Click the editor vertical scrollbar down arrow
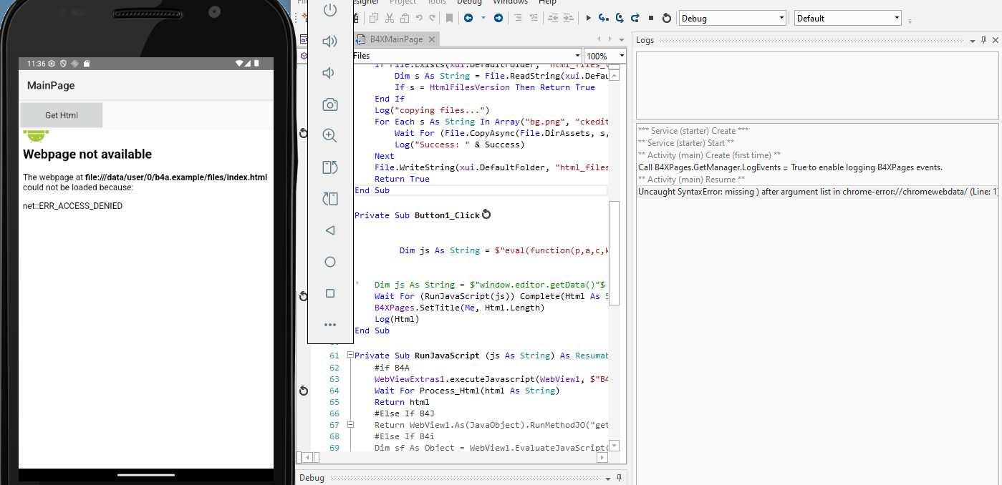Viewport: 1002px width, 485px height. [614, 446]
